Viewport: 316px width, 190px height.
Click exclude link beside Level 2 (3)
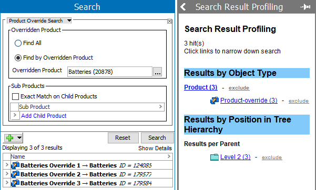point(272,158)
